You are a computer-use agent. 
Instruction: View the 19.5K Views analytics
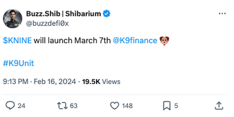101,81
